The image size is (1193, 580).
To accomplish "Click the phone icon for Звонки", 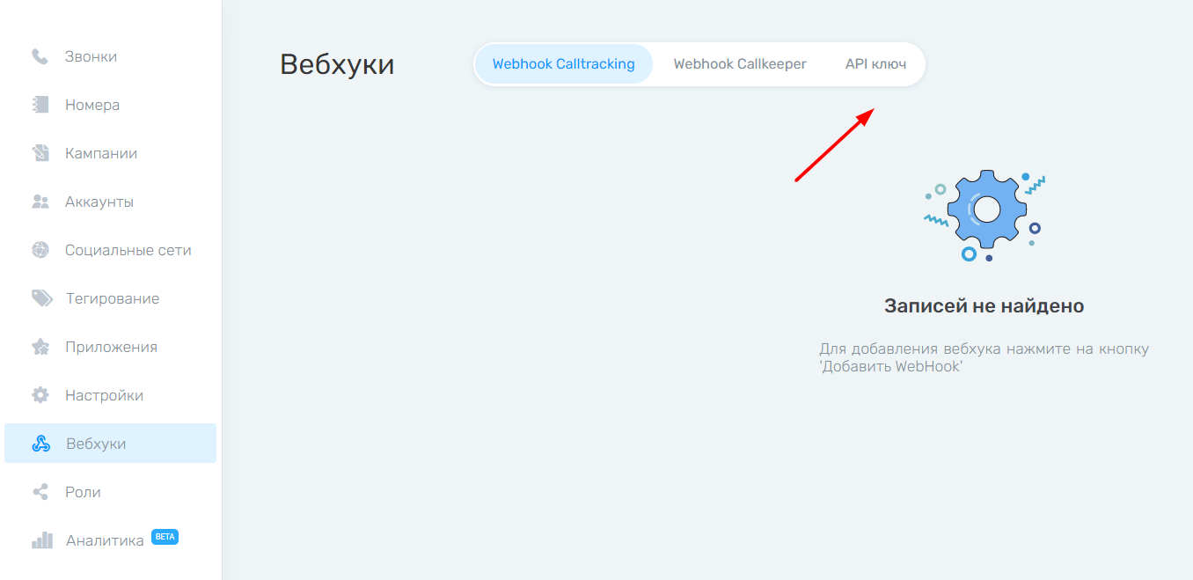I will (x=40, y=56).
